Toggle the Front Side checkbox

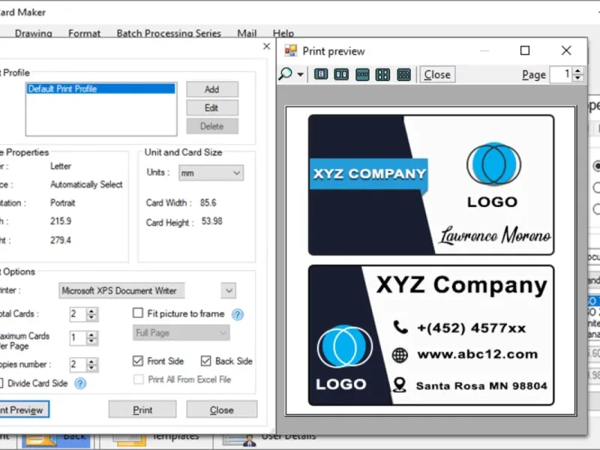pos(138,361)
